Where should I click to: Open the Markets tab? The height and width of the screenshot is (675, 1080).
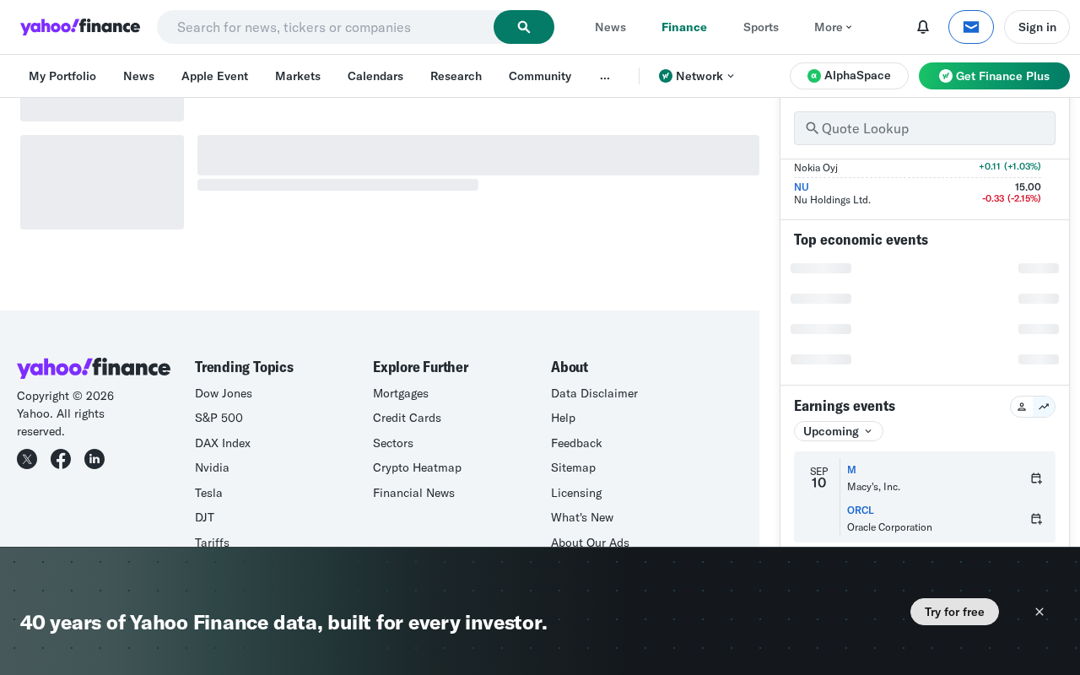click(298, 76)
